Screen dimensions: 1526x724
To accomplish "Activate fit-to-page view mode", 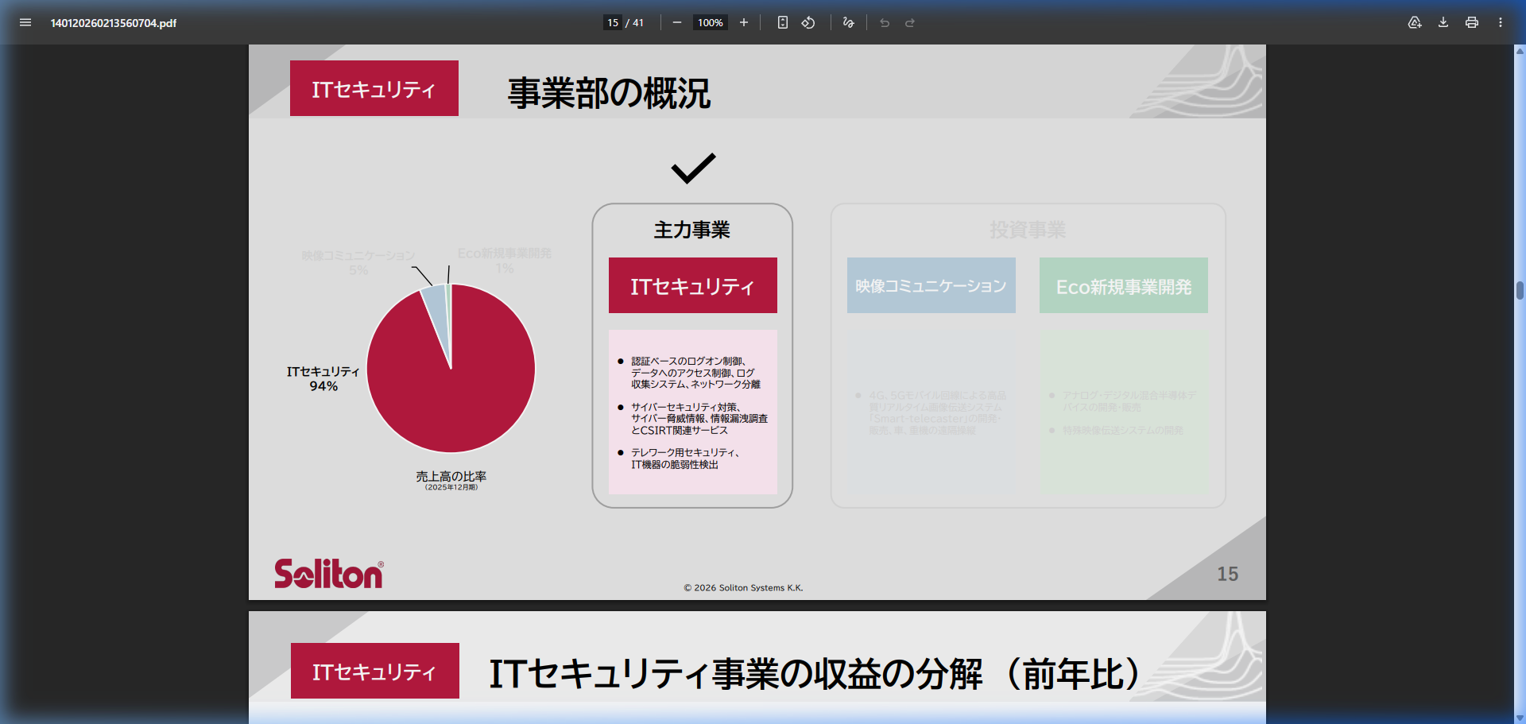I will pos(782,22).
